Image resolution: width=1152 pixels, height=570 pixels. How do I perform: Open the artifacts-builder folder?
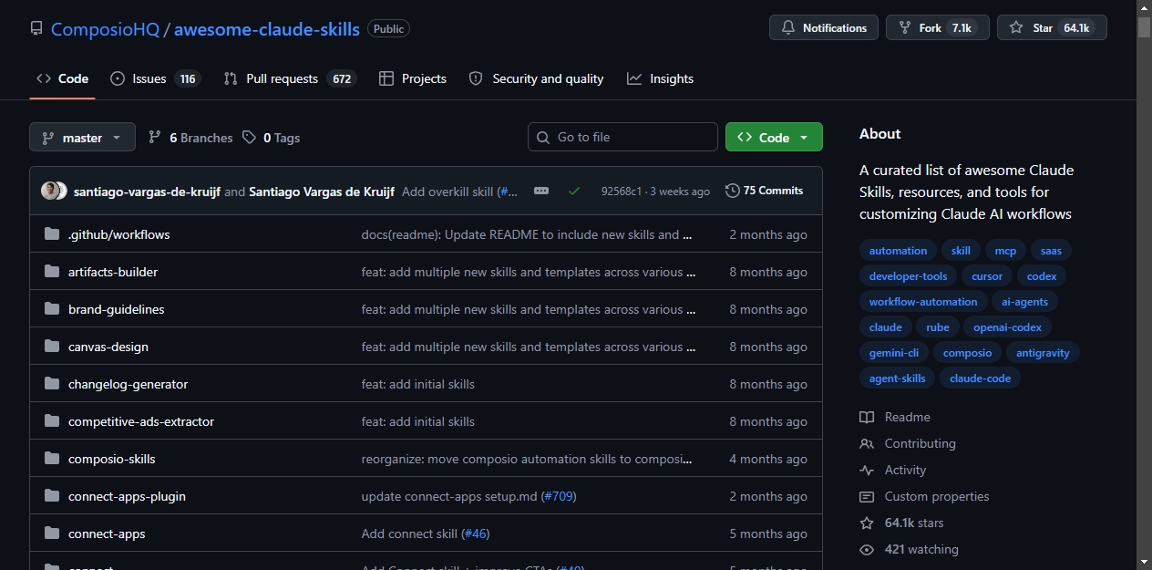coord(113,272)
